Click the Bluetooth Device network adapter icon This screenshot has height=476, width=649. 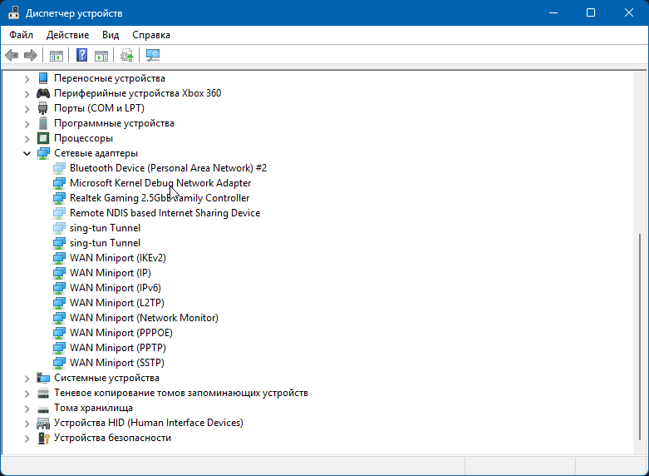(59, 168)
